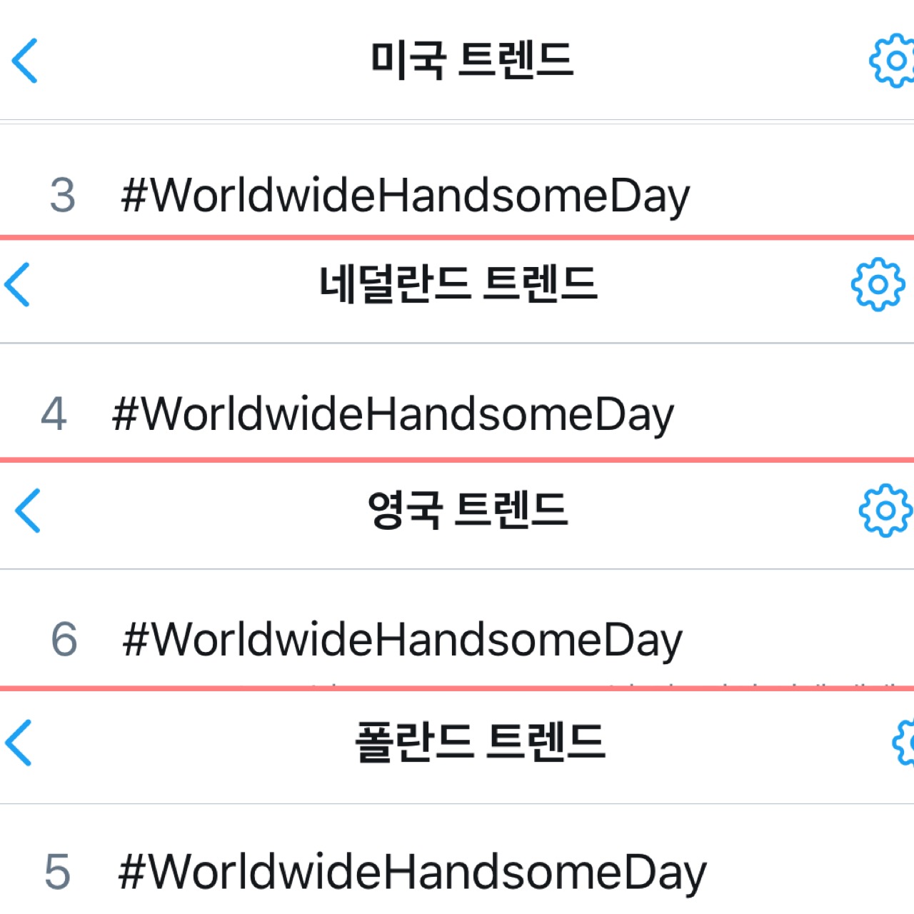Click rank number 4 under 네덜란드 트렌드

coord(54,415)
